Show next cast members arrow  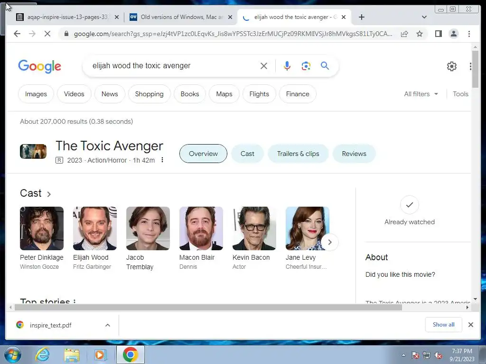pos(330,242)
